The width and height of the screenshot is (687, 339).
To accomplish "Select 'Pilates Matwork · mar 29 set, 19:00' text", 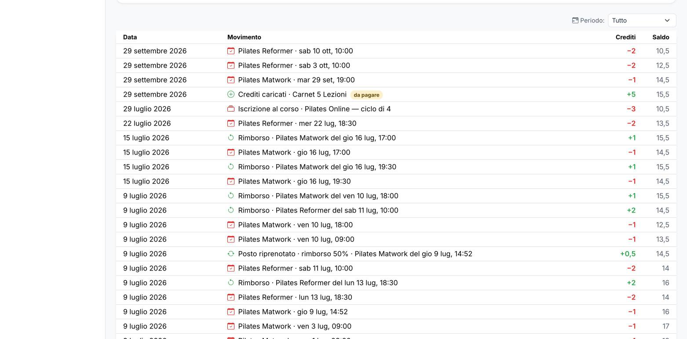I will (296, 80).
